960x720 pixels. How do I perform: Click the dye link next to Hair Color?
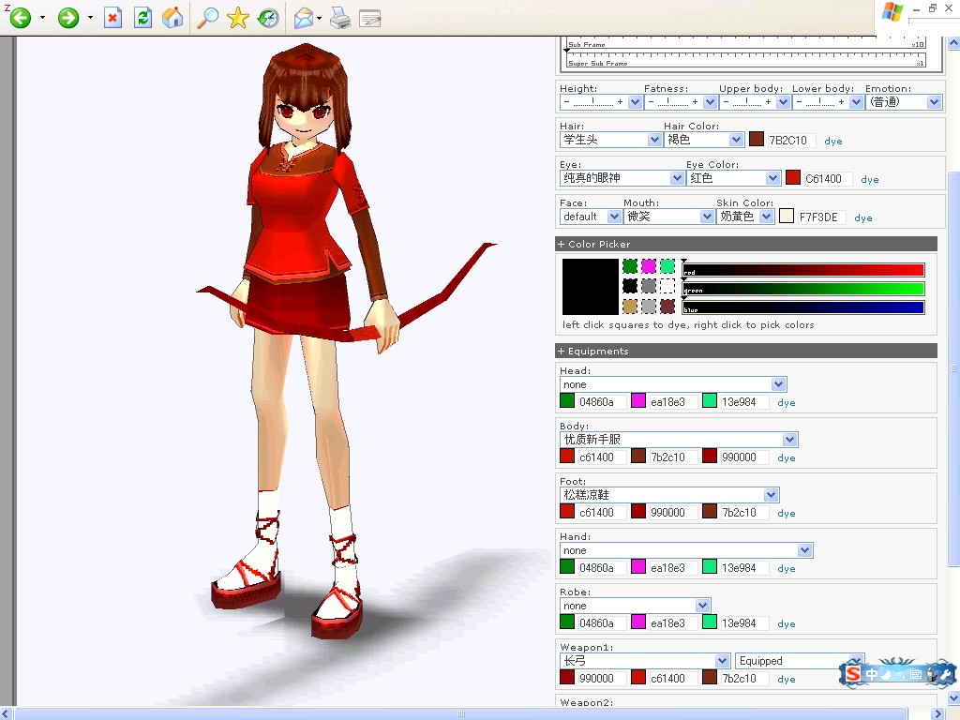point(833,141)
